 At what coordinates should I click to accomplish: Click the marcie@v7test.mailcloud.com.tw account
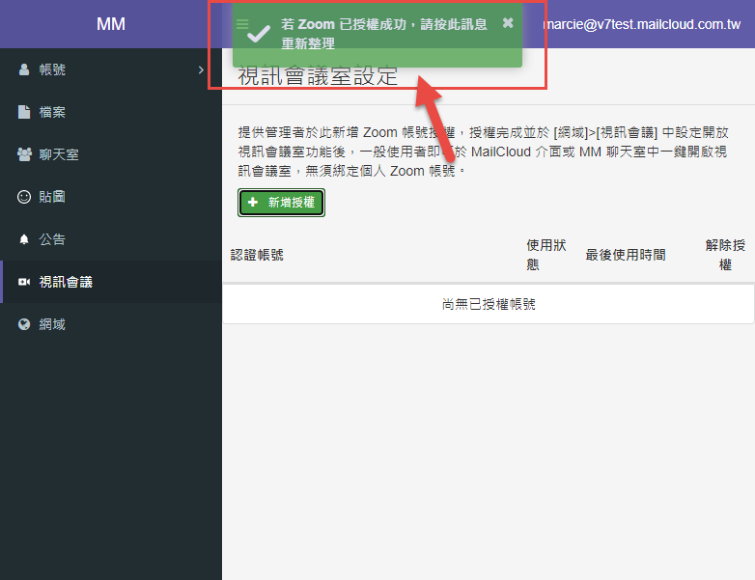pos(642,24)
